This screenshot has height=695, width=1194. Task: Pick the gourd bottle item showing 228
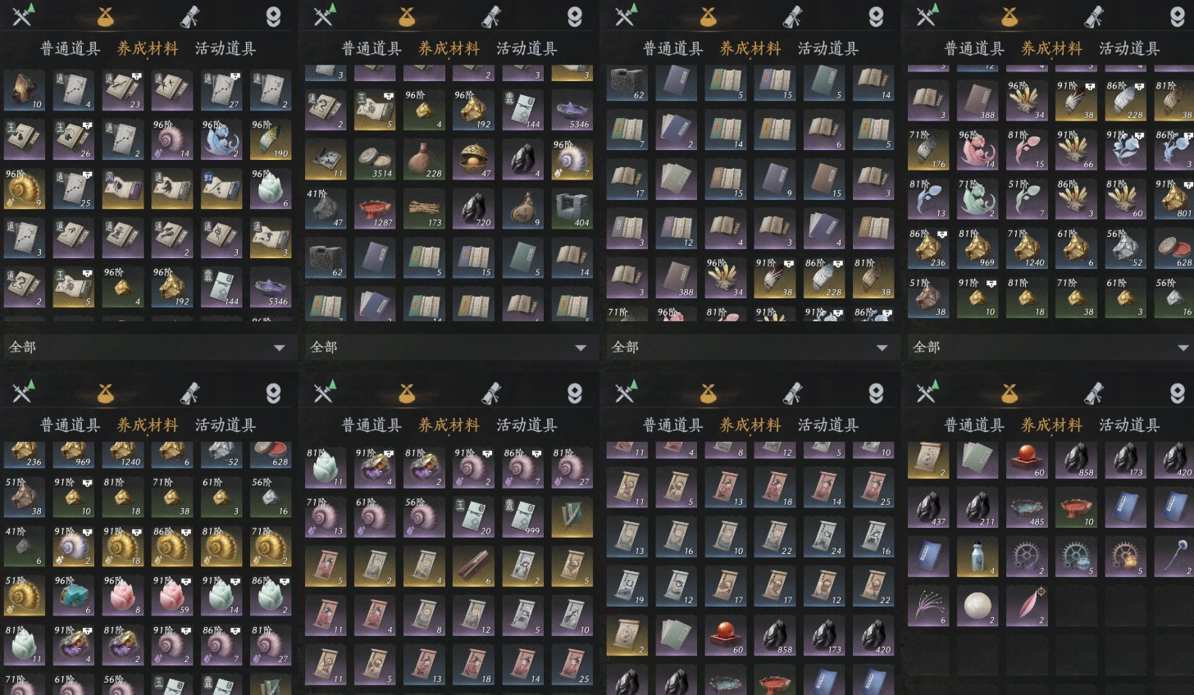(x=424, y=159)
